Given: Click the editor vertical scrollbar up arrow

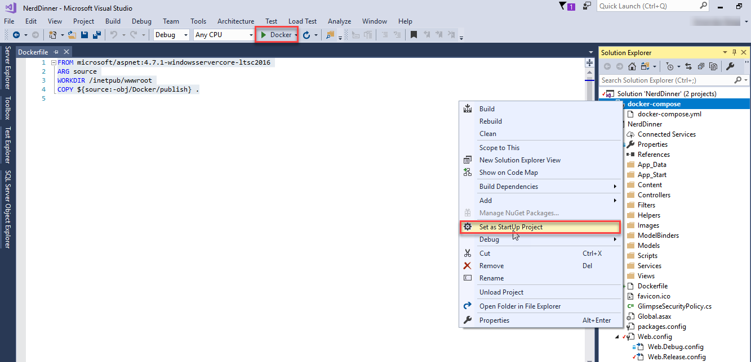Looking at the screenshot, I should coord(590,72).
